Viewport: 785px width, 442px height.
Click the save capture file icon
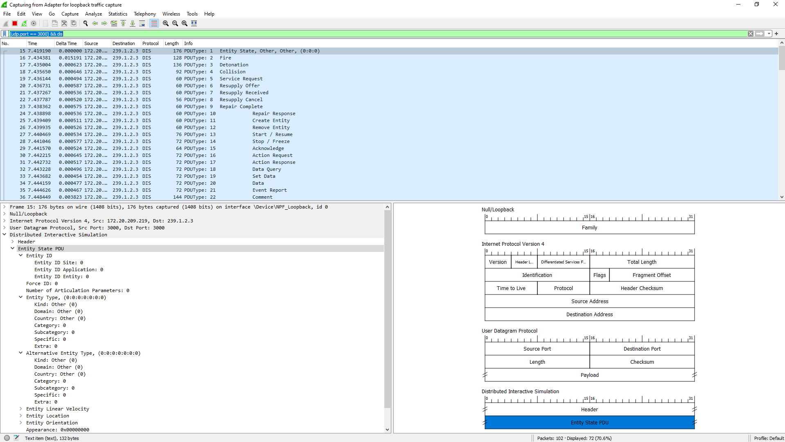[x=55, y=23]
